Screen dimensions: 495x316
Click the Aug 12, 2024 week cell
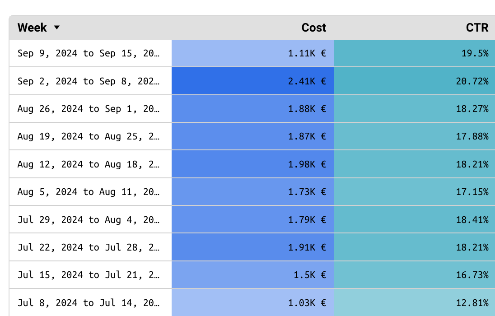(x=89, y=164)
